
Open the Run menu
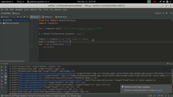pos(40,10)
